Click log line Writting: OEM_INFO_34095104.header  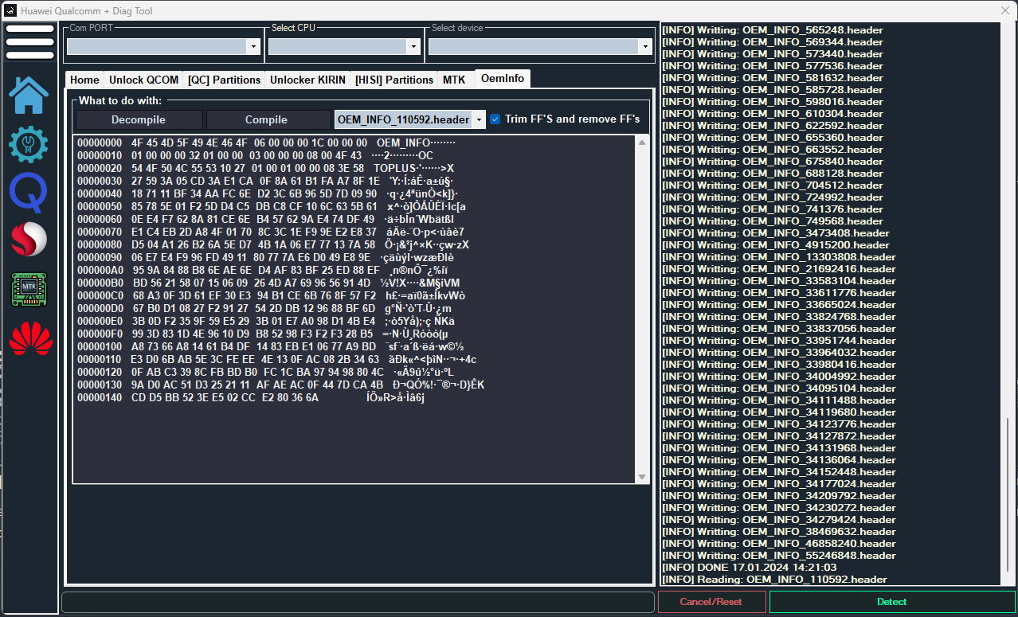tap(778, 389)
